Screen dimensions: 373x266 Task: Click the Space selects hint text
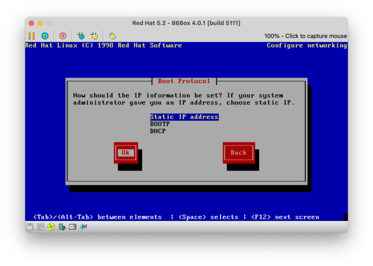208,217
